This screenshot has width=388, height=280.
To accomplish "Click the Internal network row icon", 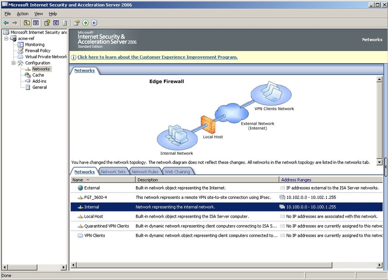I will (x=80, y=207).
